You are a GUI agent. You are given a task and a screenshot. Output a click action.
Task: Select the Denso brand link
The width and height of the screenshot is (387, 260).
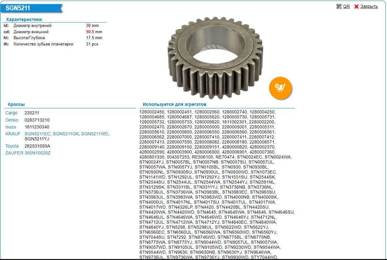(x=12, y=120)
